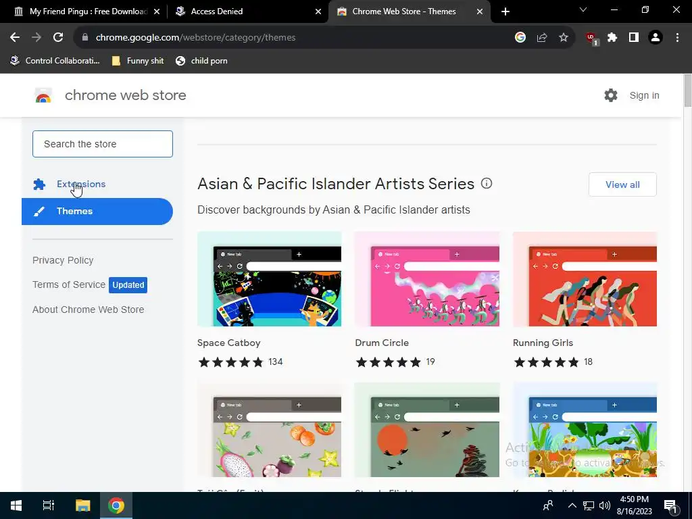692x519 pixels.
Task: Open the network status tray icon
Action: (589, 505)
